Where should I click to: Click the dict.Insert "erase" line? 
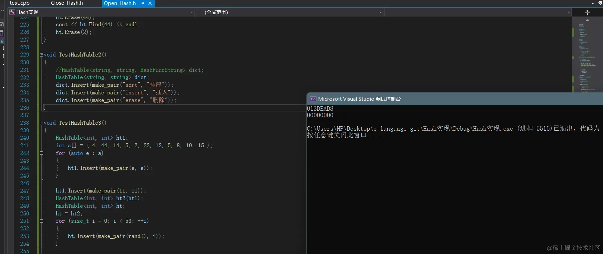point(116,100)
